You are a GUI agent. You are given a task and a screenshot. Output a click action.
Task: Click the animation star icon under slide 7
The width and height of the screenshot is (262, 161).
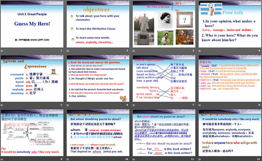[134, 105]
